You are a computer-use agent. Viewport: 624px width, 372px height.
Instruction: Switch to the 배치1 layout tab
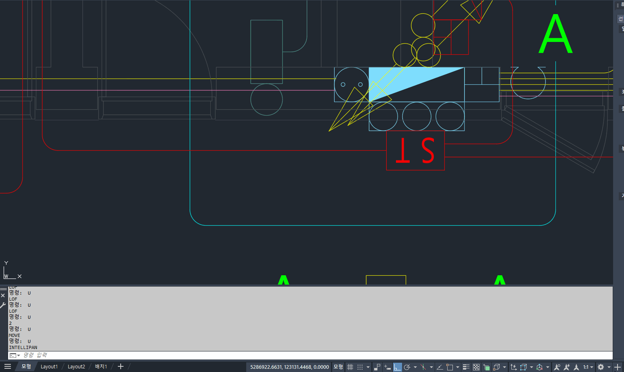coord(101,367)
